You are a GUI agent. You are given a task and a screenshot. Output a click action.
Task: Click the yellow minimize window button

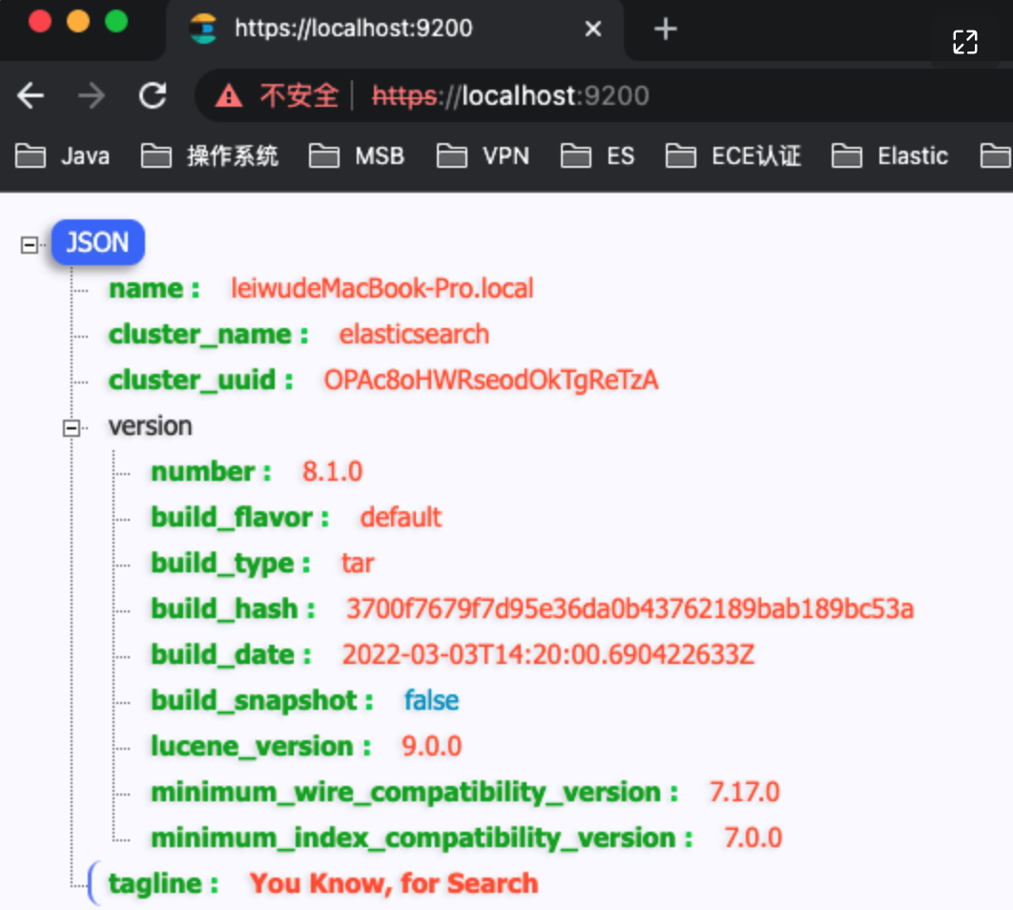[78, 21]
